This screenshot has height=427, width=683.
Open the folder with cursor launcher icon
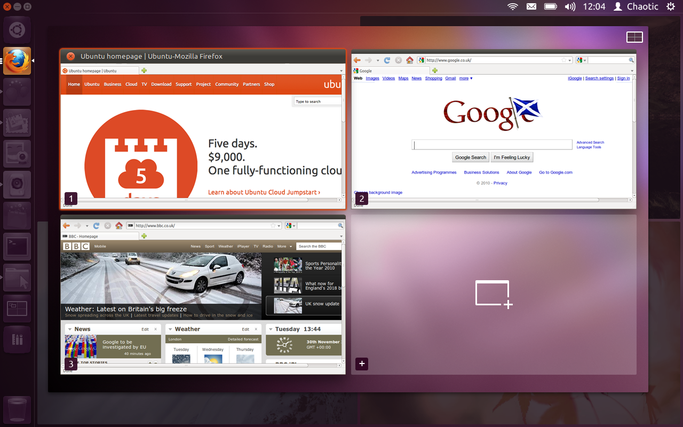click(17, 278)
